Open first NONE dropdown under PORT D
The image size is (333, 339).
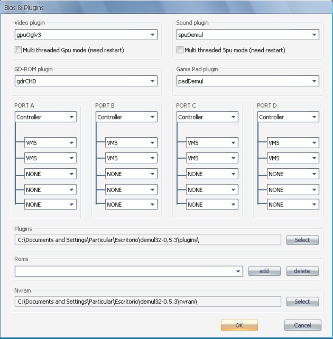click(293, 174)
